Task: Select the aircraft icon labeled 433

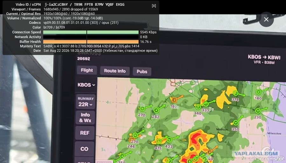Action: point(169,140)
